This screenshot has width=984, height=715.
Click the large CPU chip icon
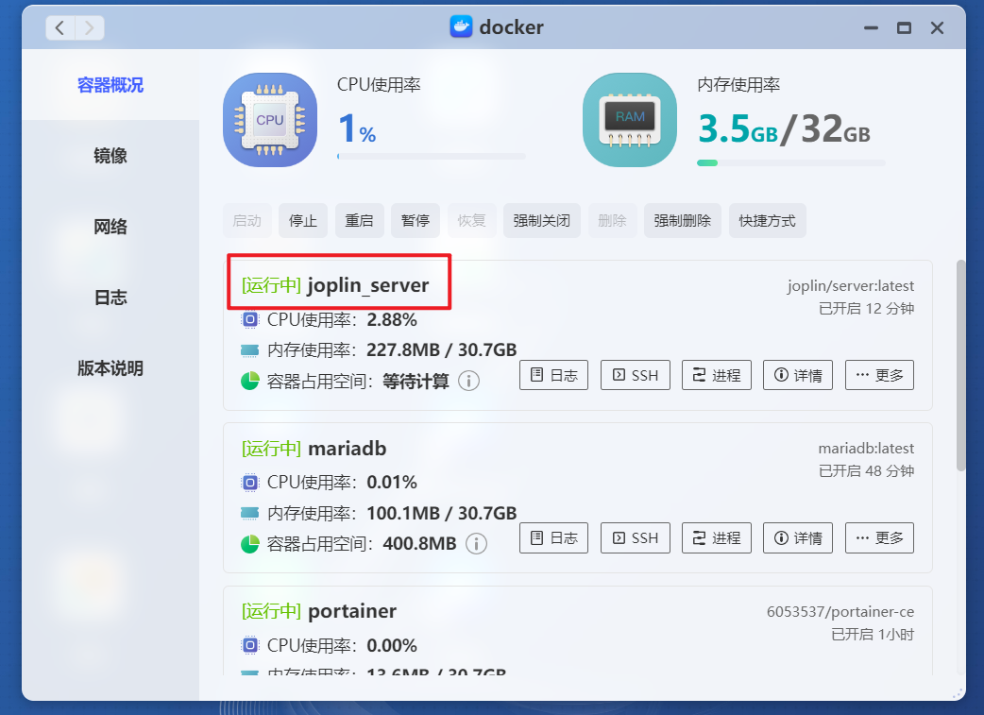[270, 120]
